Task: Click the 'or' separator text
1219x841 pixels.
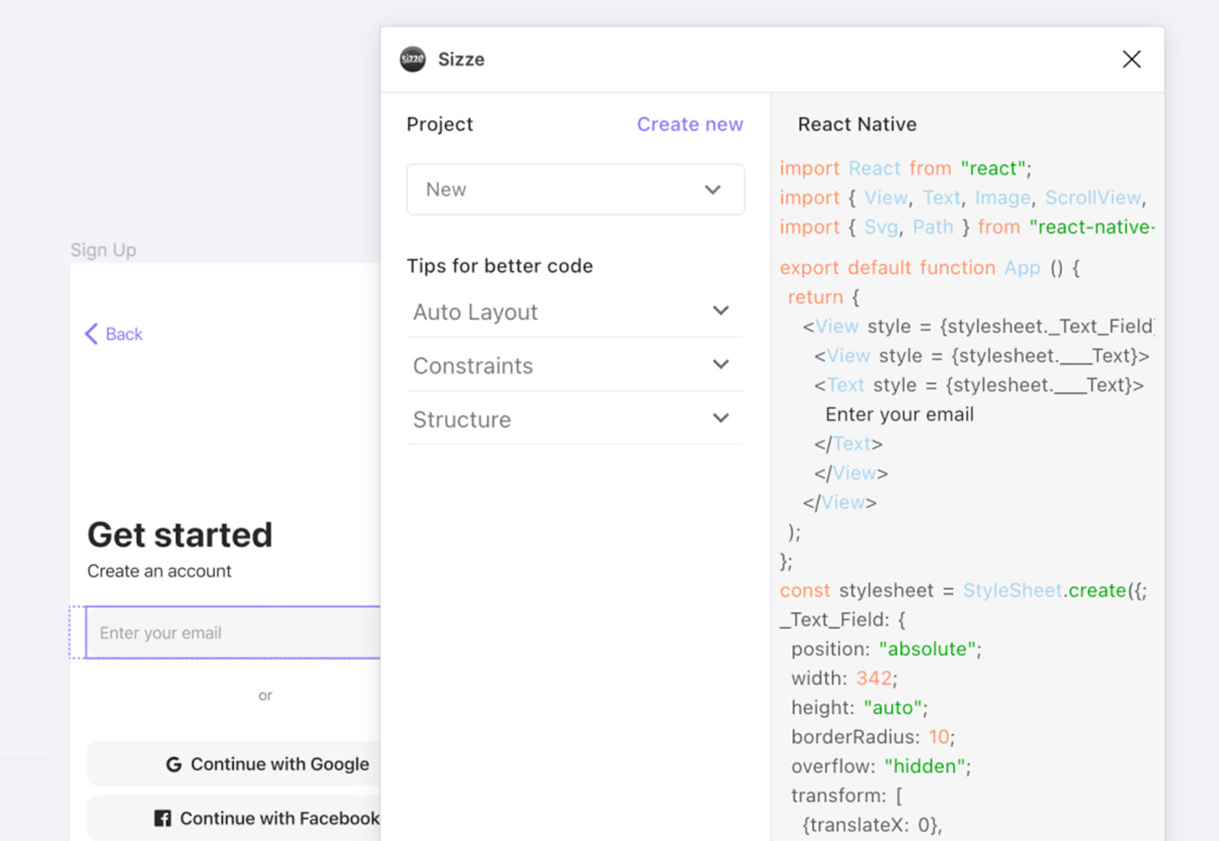Action: coord(265,695)
